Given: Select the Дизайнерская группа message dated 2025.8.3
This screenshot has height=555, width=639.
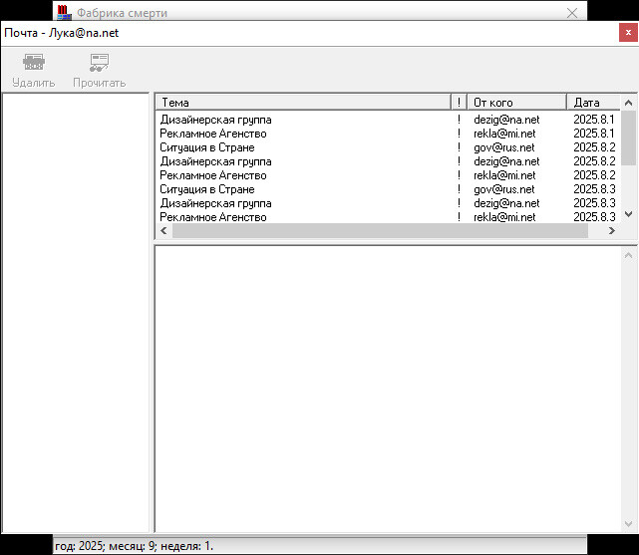Looking at the screenshot, I should coord(387,203).
